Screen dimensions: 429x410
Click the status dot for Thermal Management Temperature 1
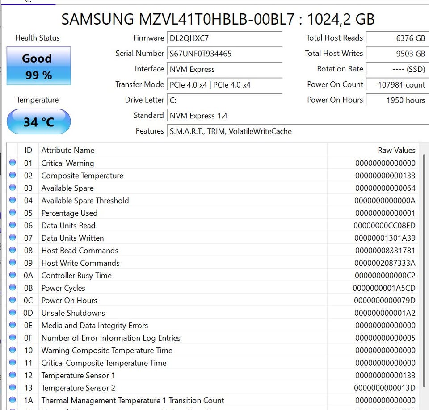pyautogui.click(x=13, y=400)
